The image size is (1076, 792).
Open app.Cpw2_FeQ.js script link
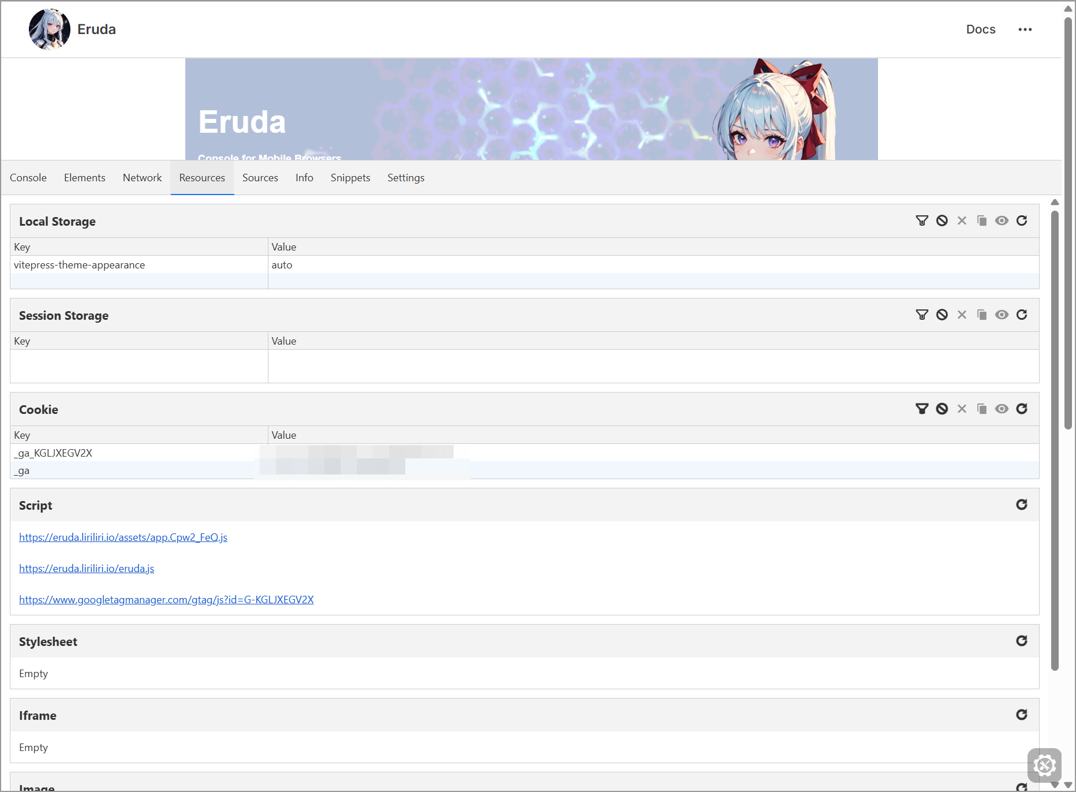tap(123, 537)
